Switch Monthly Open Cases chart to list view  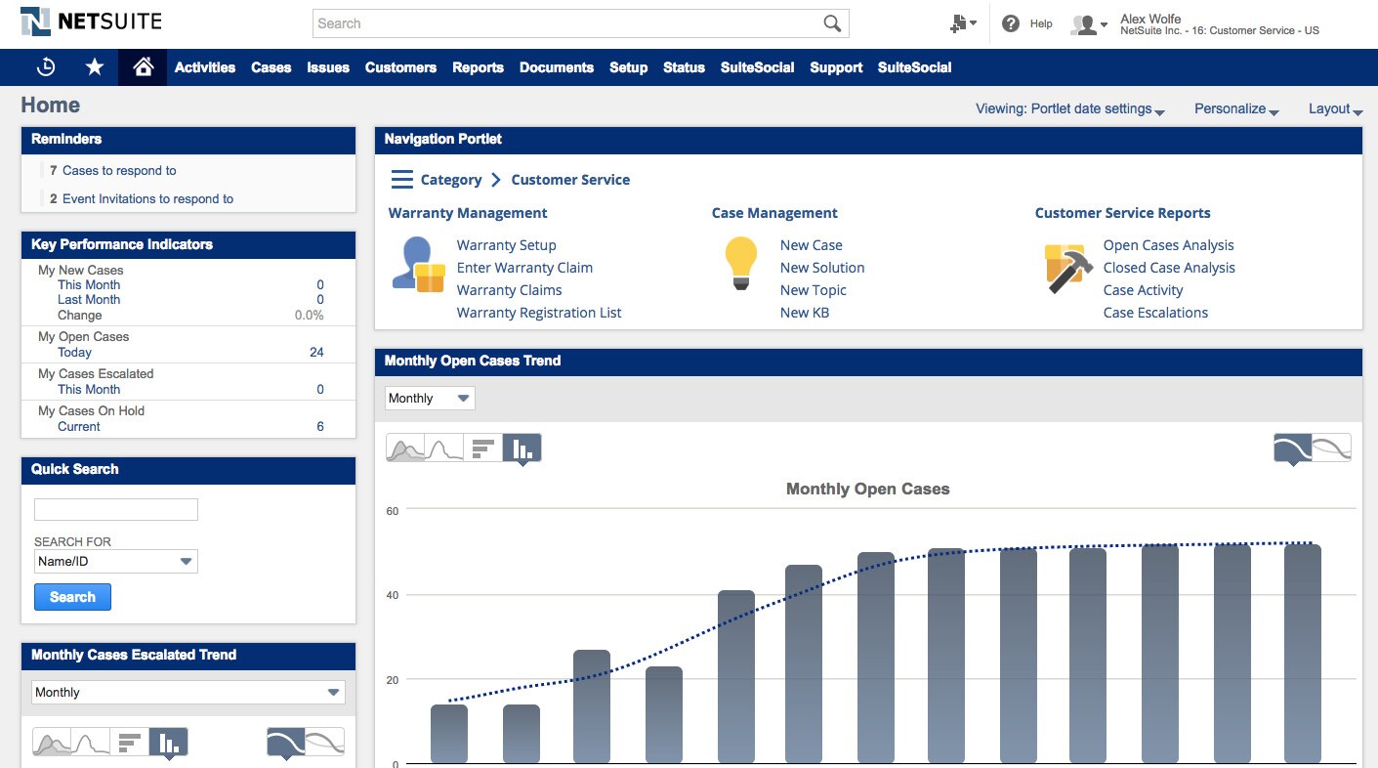pos(481,446)
